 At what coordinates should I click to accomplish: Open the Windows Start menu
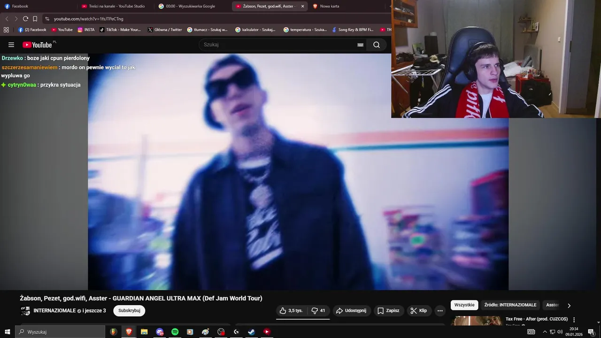coord(7,332)
